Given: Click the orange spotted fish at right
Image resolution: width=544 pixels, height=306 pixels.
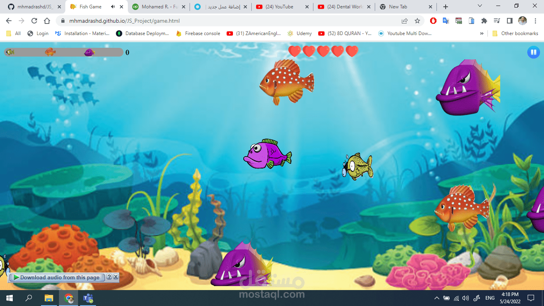Looking at the screenshot, I should (x=462, y=207).
